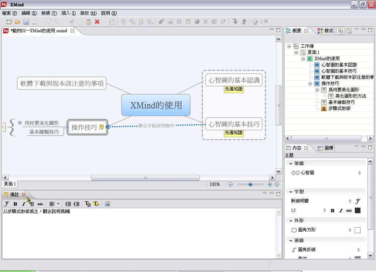Screen dimensions: 376x272
Task: Open the 插入 menu
Action: [x=69, y=13]
